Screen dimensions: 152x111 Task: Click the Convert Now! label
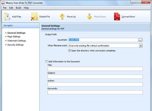pos(128,17)
